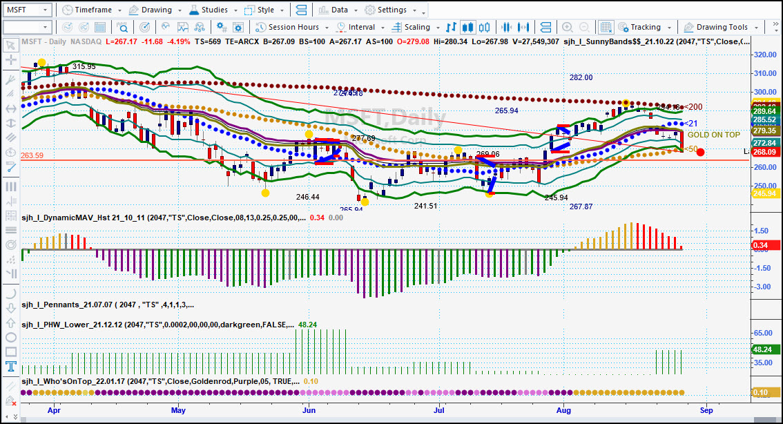This screenshot has height=424, width=783.
Task: Choose the down arrow drawing tool
Action: pos(10,308)
